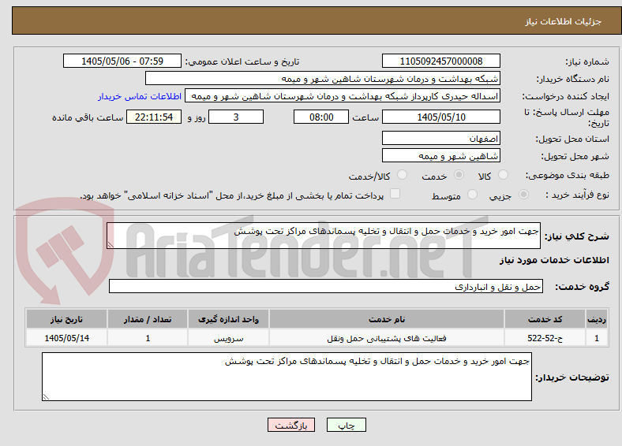The height and width of the screenshot is (446, 622).
Task: Click delivery city field شاهین شهر و میمه
Action: coord(441,155)
